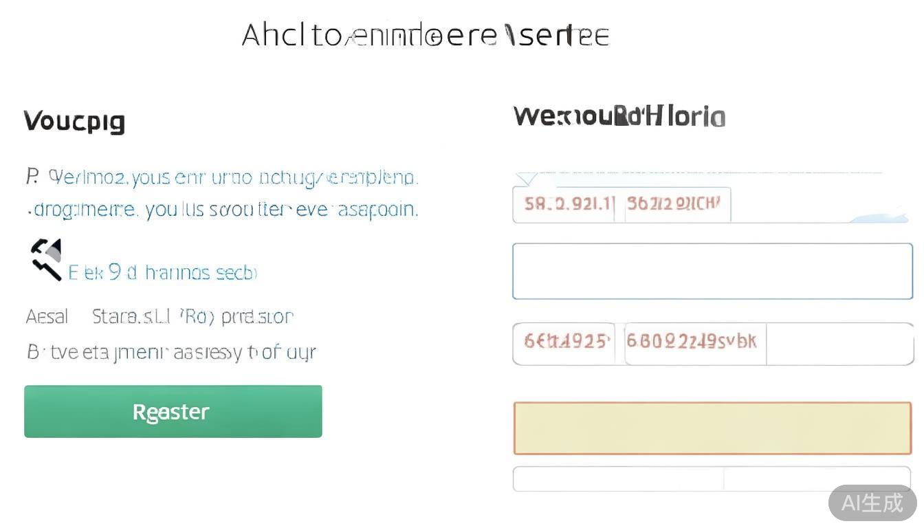The image size is (924, 528).
Task: Click the empty segment right of '6802249svbk'
Action: (x=839, y=343)
